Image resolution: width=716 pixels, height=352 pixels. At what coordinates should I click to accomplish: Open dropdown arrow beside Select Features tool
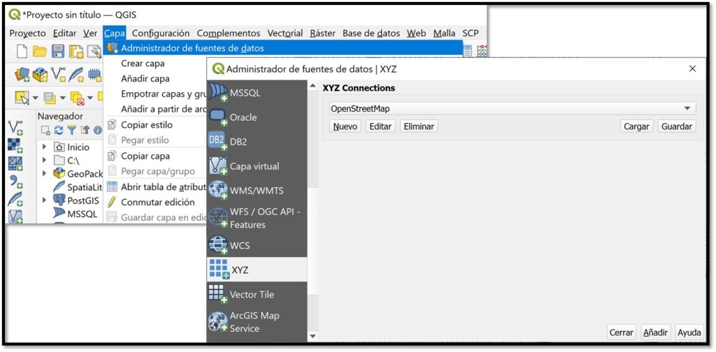tap(35, 98)
